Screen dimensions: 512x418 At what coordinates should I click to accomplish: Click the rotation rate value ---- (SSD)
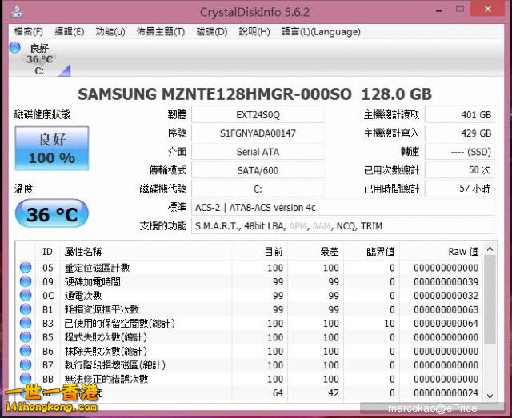[460, 152]
